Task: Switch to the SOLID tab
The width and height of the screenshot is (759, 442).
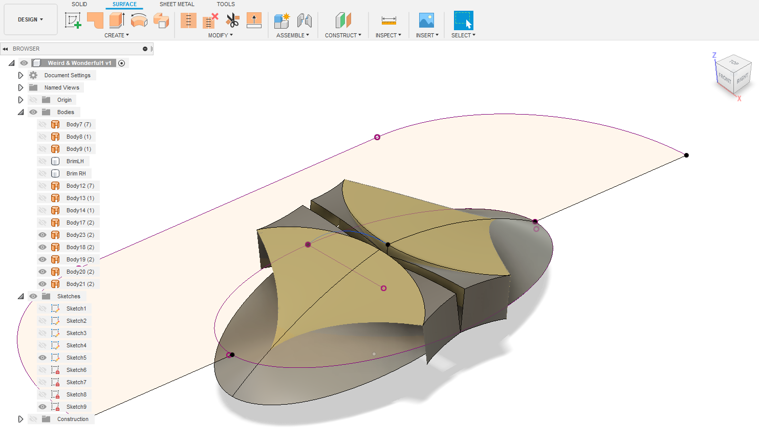Action: point(79,4)
